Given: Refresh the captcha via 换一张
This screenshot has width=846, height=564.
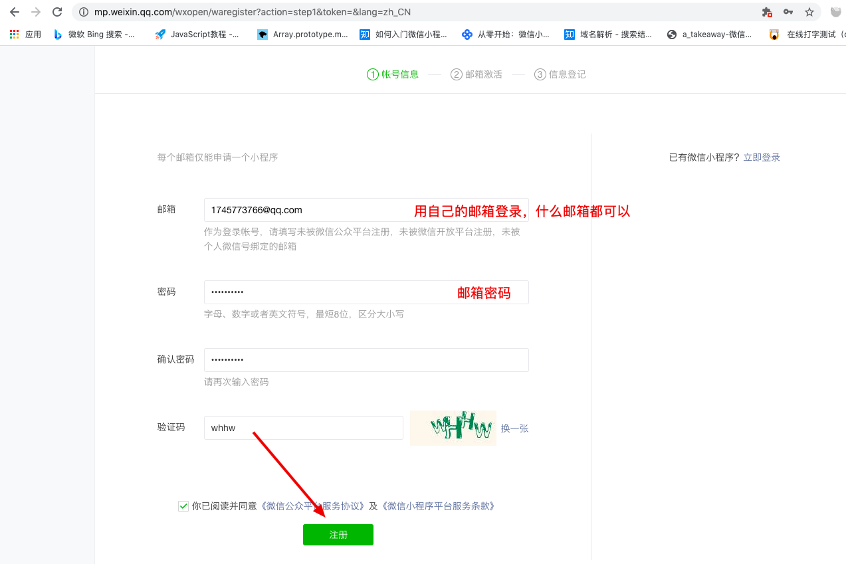Looking at the screenshot, I should [514, 428].
